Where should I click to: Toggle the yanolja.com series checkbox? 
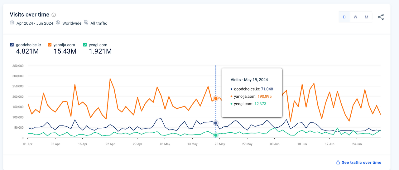(x=50, y=45)
